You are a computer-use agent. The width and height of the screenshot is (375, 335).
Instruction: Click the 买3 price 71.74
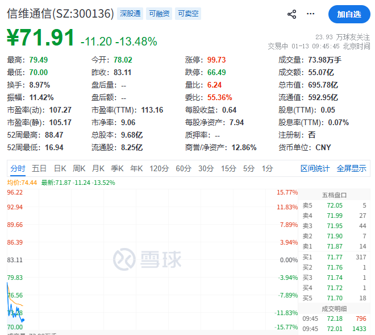[335, 278]
